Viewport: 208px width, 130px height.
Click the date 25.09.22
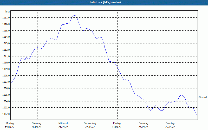170,127
